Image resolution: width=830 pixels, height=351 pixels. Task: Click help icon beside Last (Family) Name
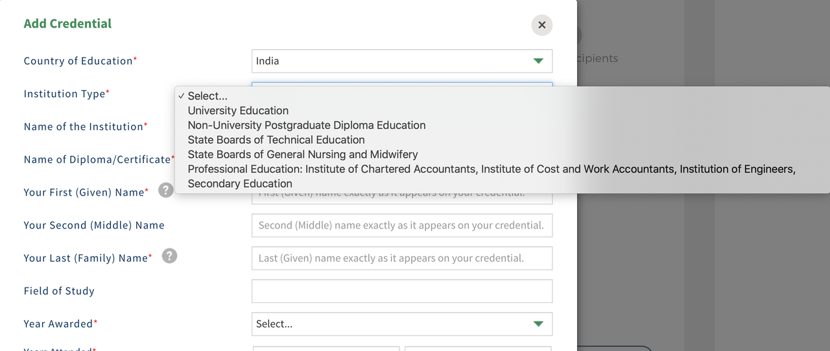(x=169, y=256)
